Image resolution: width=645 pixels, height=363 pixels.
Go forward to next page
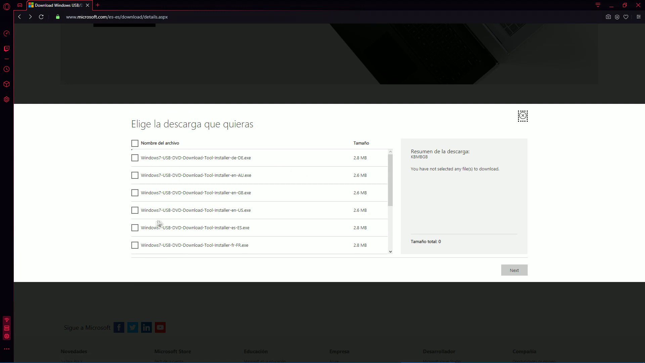pos(30,17)
